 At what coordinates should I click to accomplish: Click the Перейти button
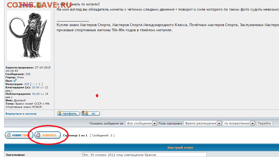point(264,123)
